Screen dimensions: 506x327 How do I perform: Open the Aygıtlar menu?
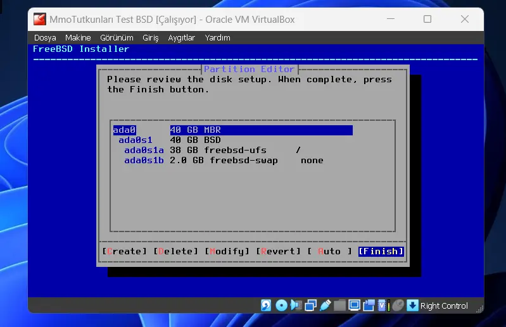pos(181,38)
